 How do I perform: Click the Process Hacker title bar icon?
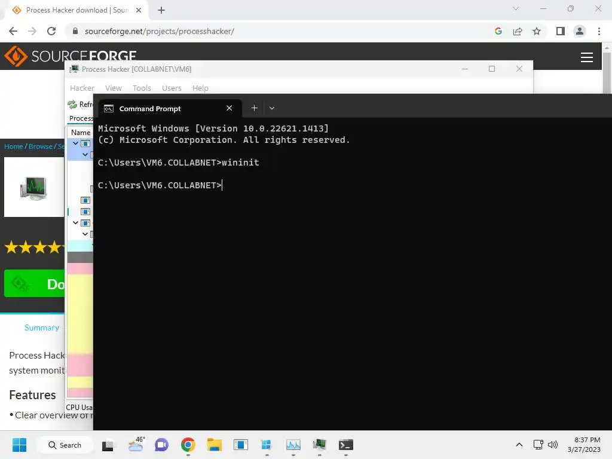click(x=74, y=69)
